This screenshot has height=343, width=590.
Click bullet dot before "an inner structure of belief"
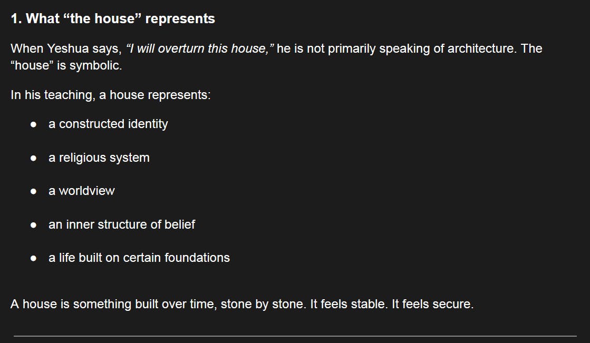33,225
